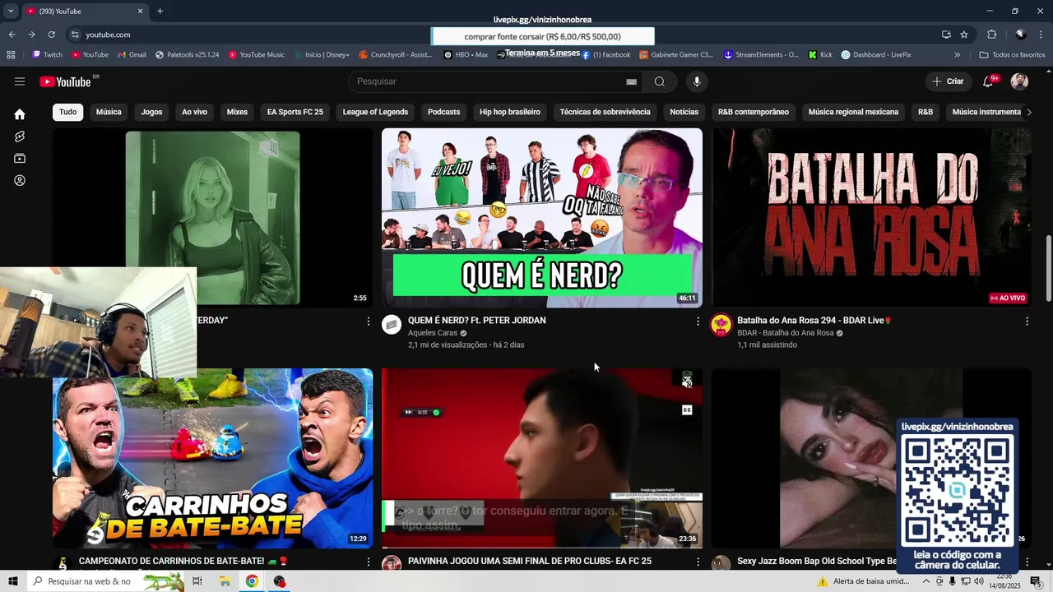The width and height of the screenshot is (1053, 592).
Task: Start voice search with microphone icon
Action: [x=697, y=81]
